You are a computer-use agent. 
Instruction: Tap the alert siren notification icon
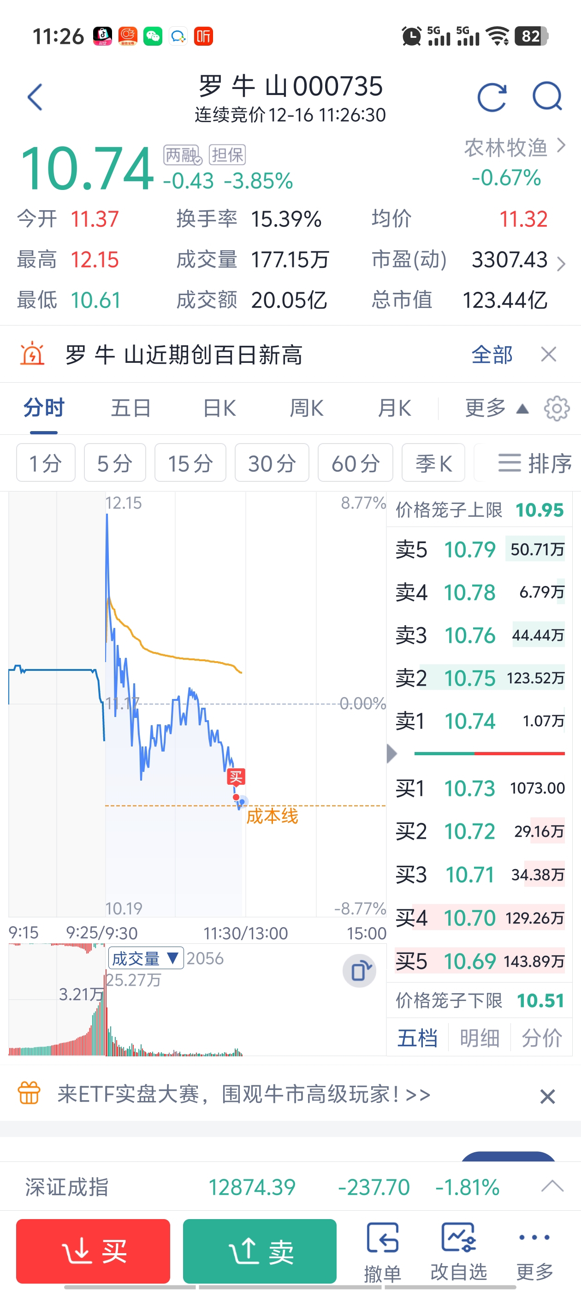tap(32, 354)
